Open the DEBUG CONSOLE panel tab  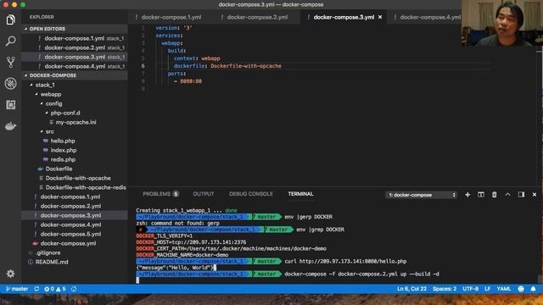251,194
